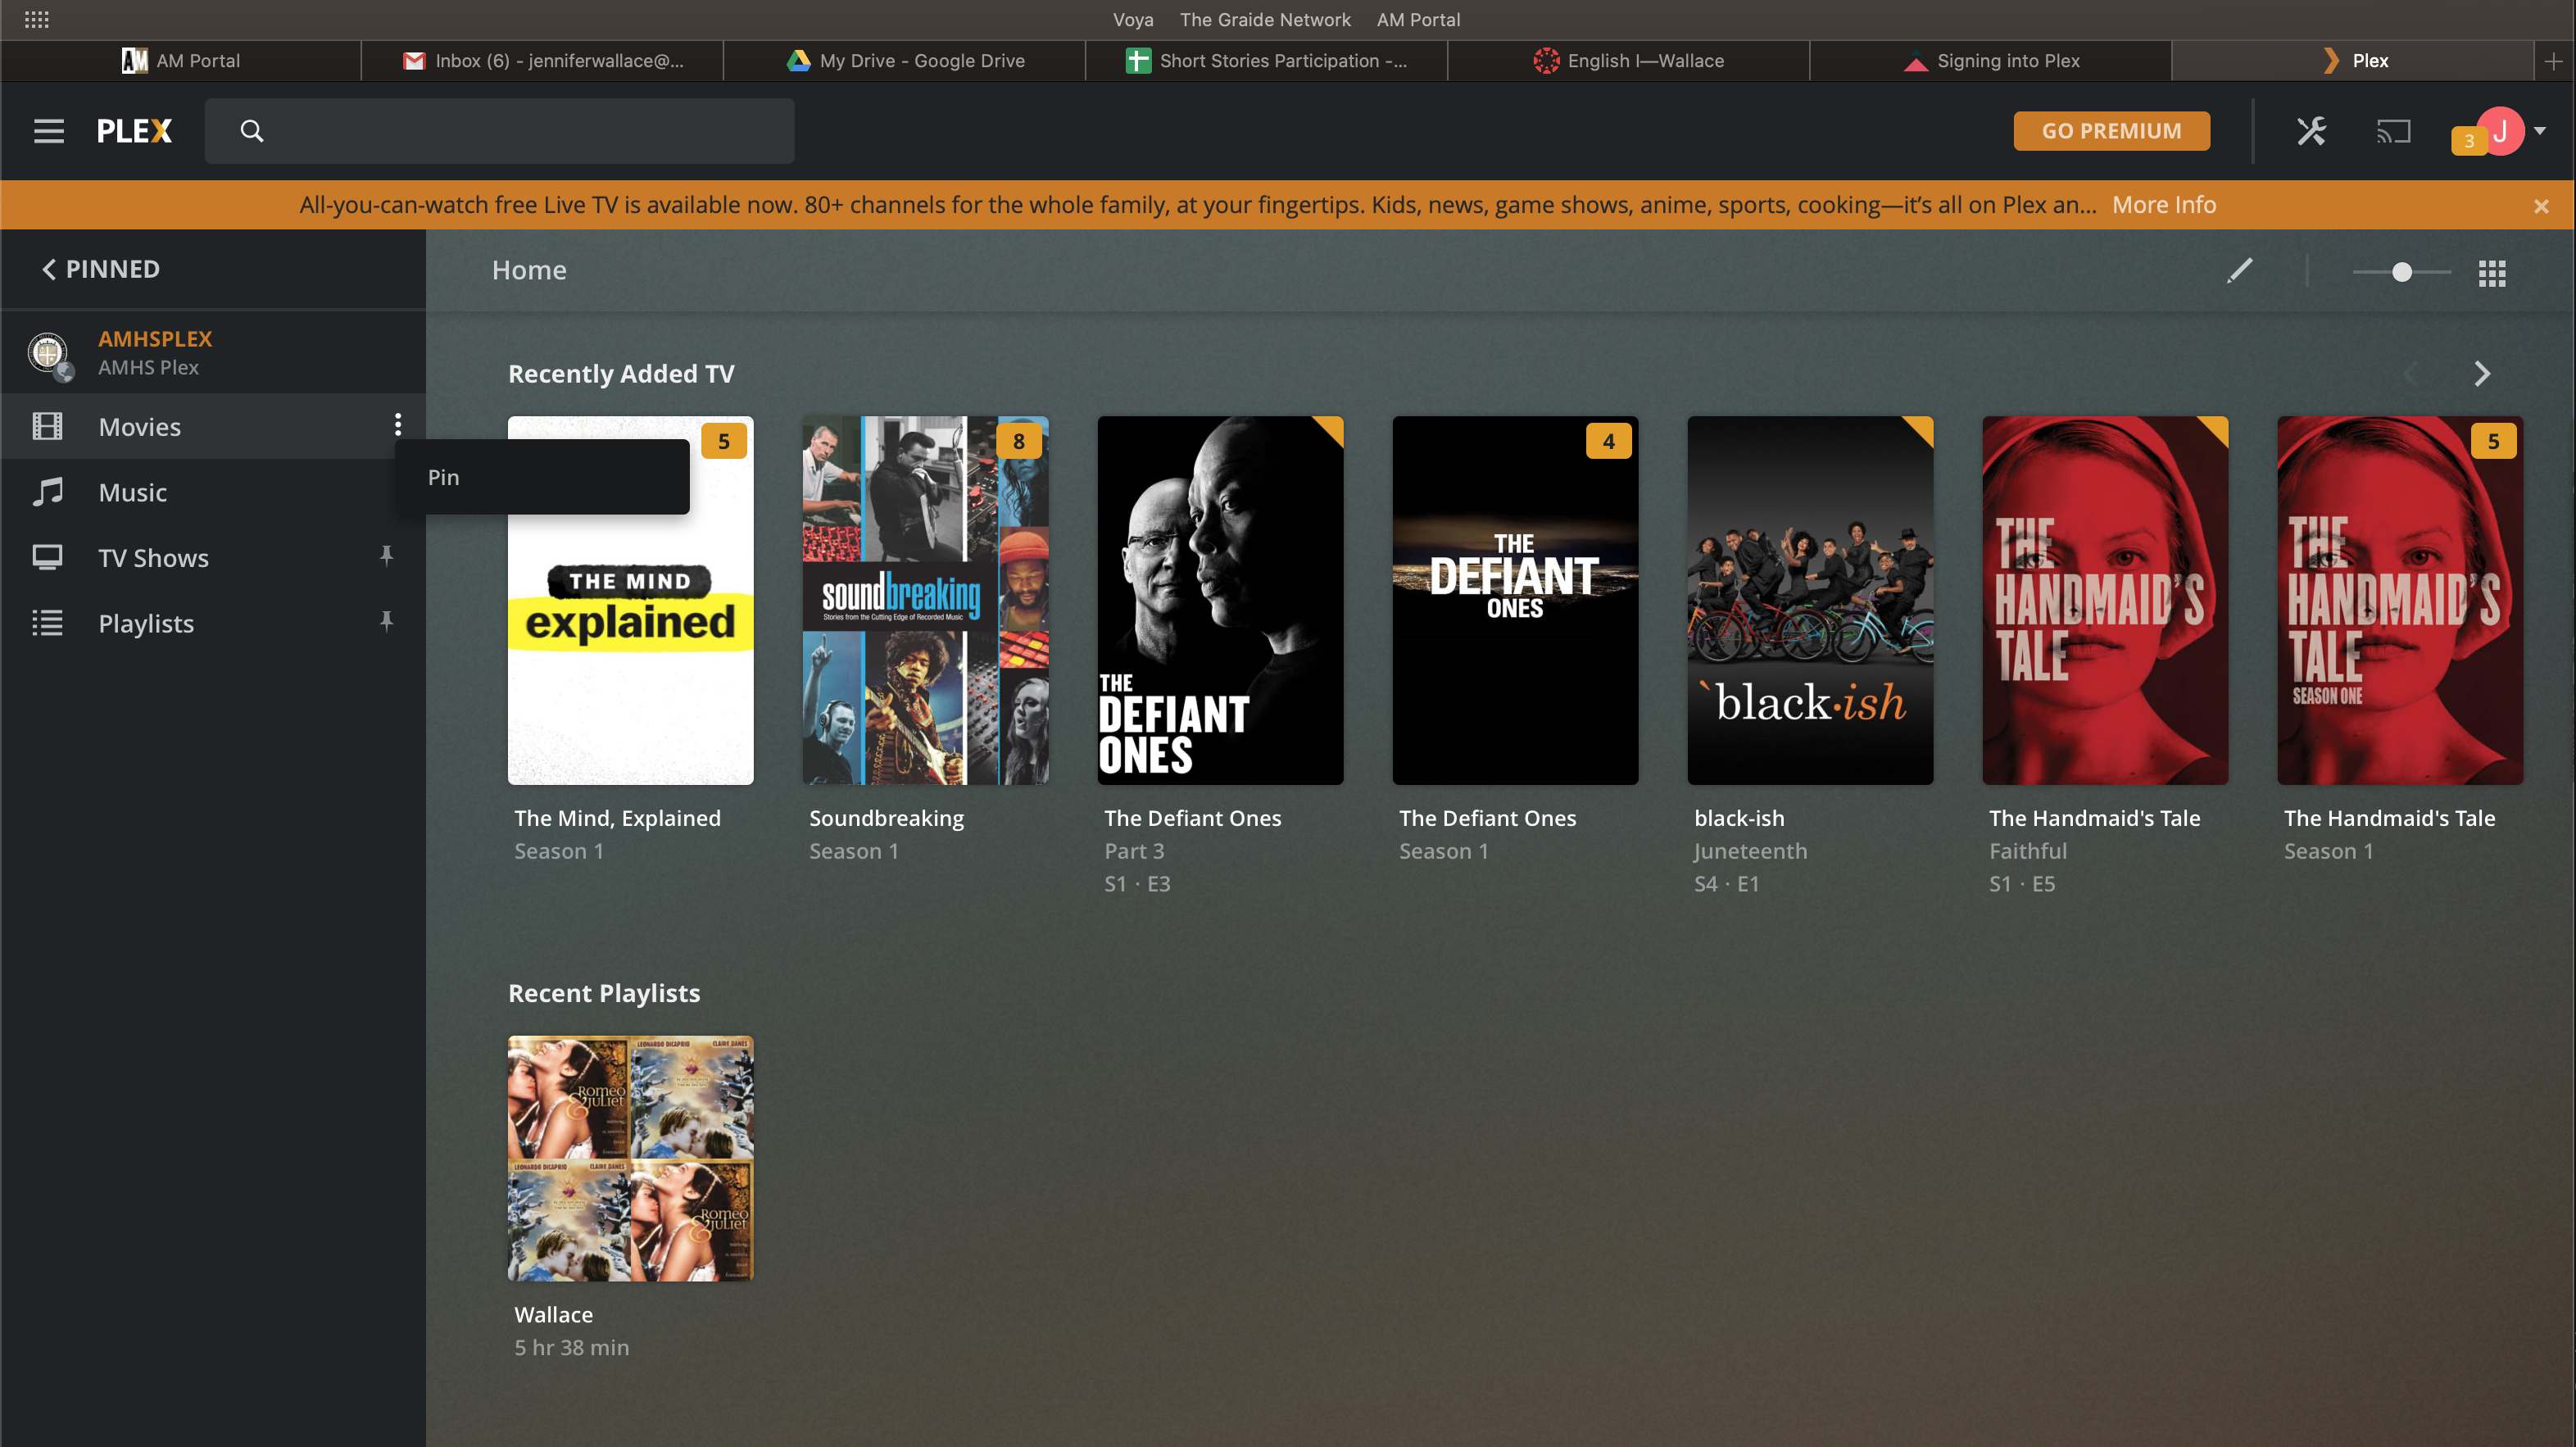
Task: Switch to the Gmail Inbox tab
Action: pos(543,61)
